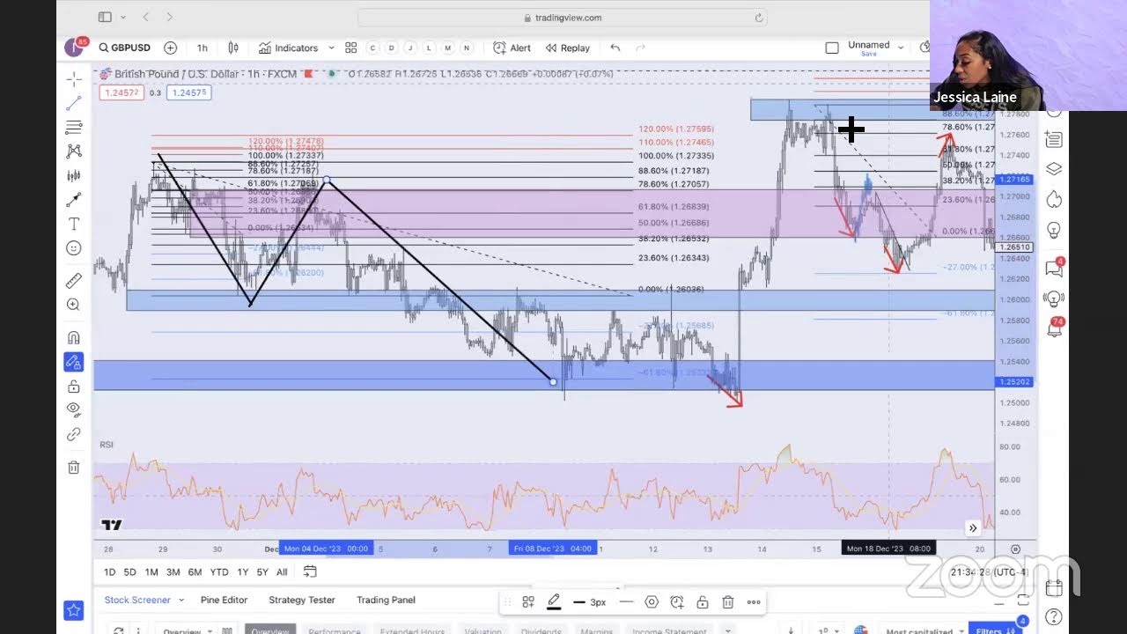Open the hotlists flame panel
The width and height of the screenshot is (1127, 634).
click(1054, 200)
